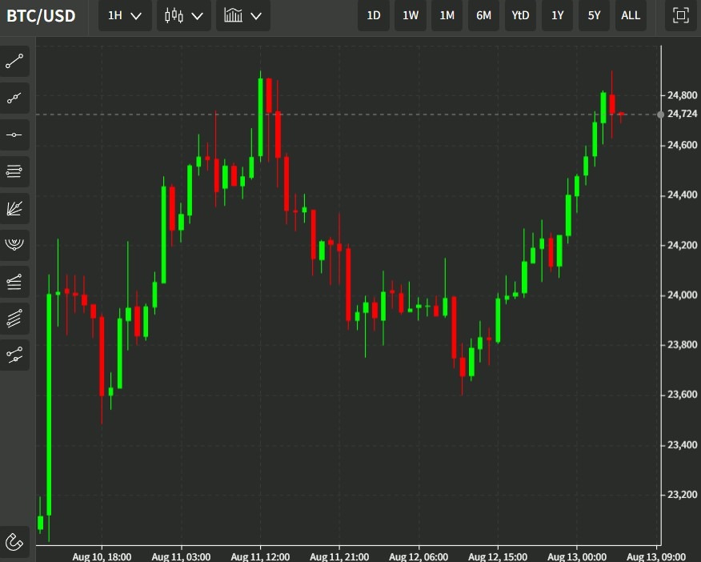Click the Aug 11, 21:00 time label
The height and width of the screenshot is (562, 701).
pyautogui.click(x=339, y=556)
